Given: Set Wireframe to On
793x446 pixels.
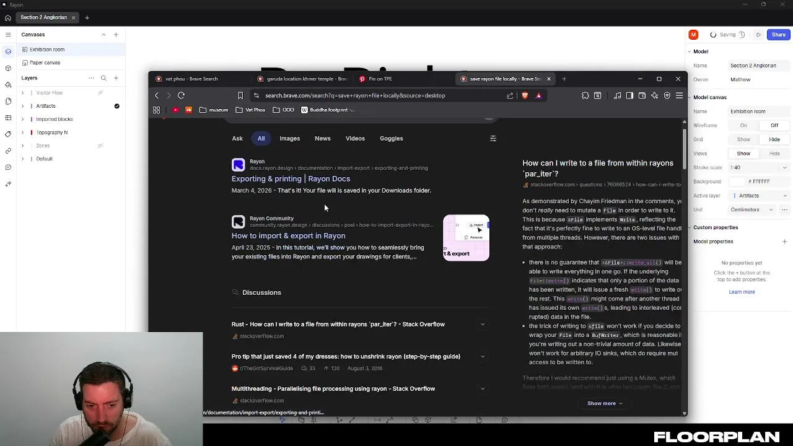Looking at the screenshot, I should (743, 125).
